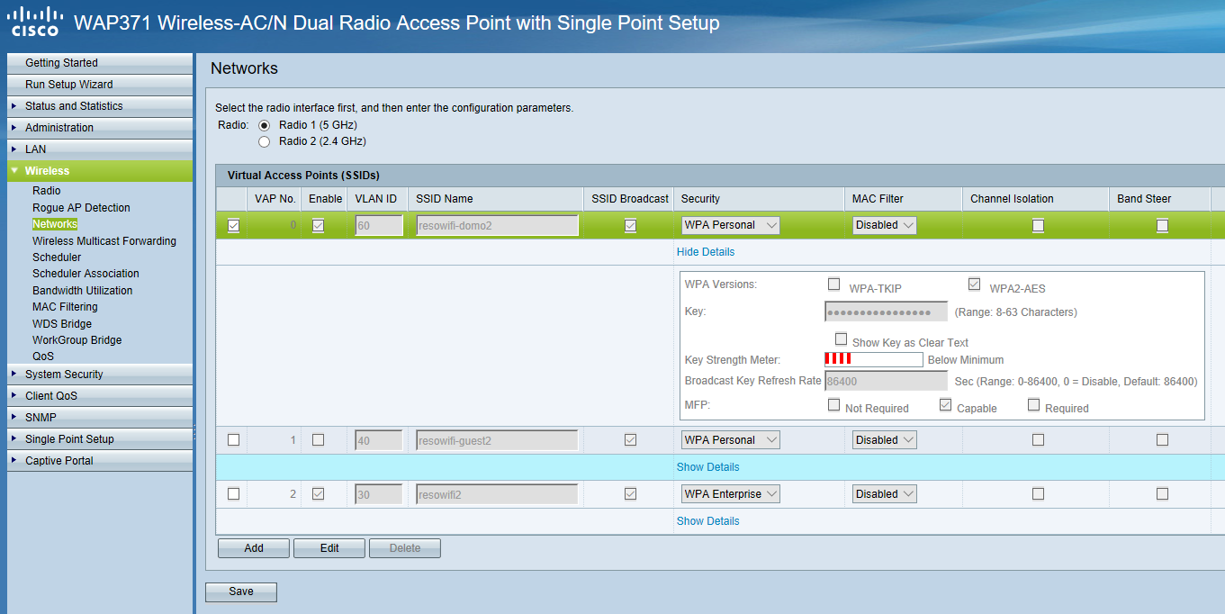Toggle Band Steer for resowifi-domo2

point(1162,226)
